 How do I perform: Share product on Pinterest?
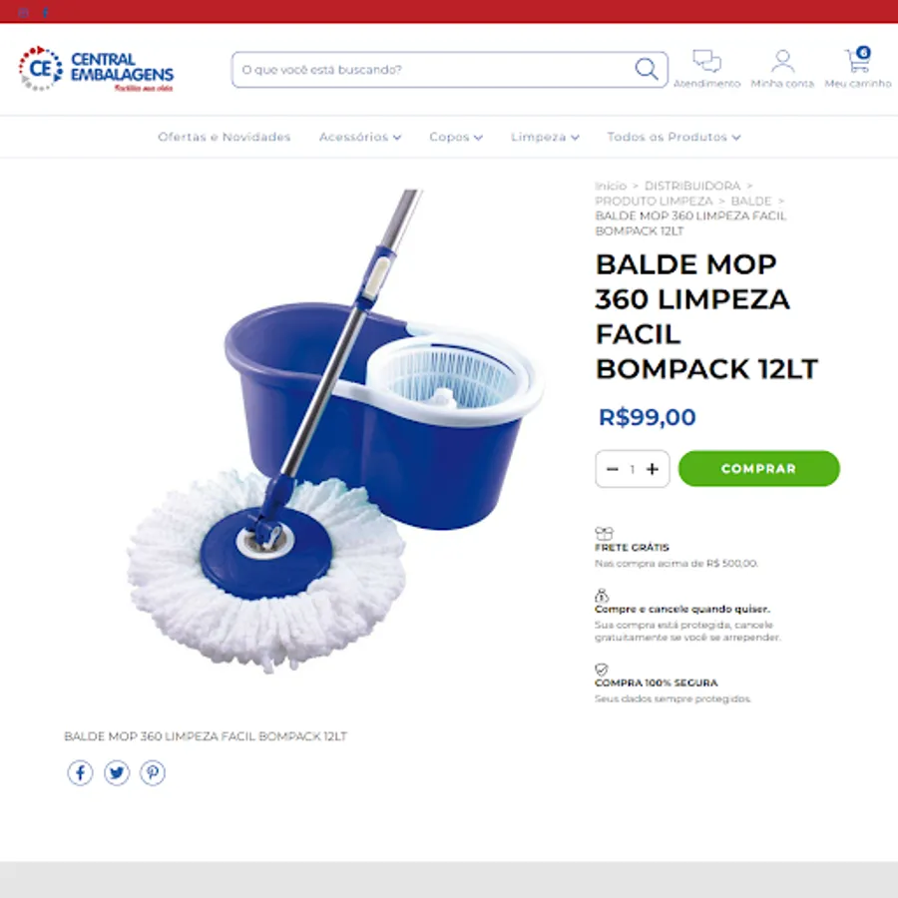point(153,773)
